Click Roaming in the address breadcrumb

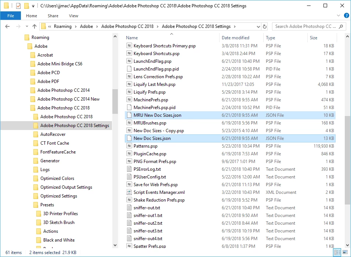click(x=63, y=26)
